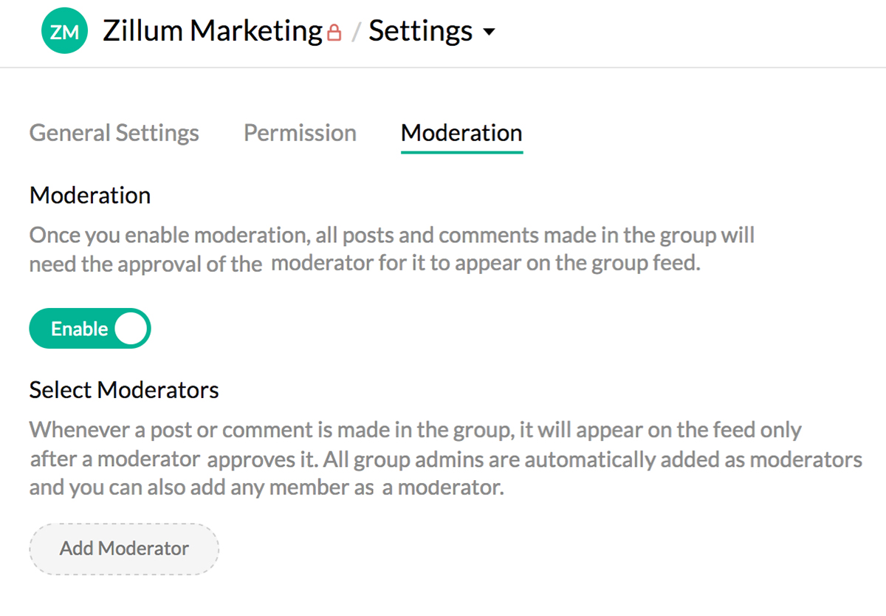
Task: Click the Enable text inside the switch
Action: (79, 329)
